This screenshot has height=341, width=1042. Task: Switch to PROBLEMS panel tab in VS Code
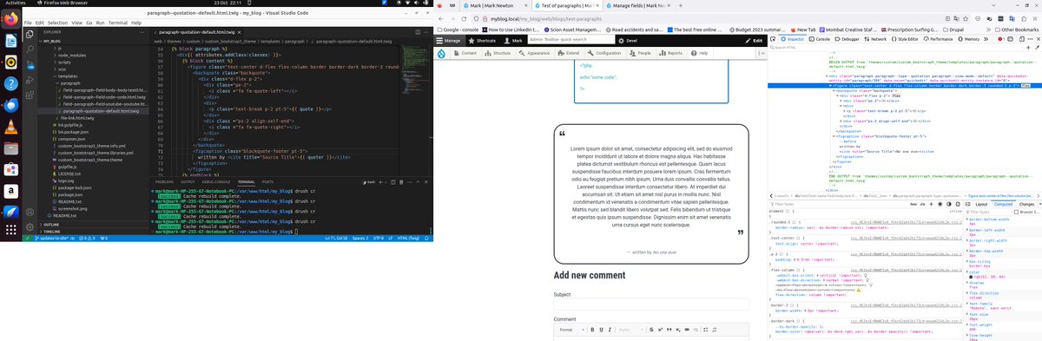point(165,182)
